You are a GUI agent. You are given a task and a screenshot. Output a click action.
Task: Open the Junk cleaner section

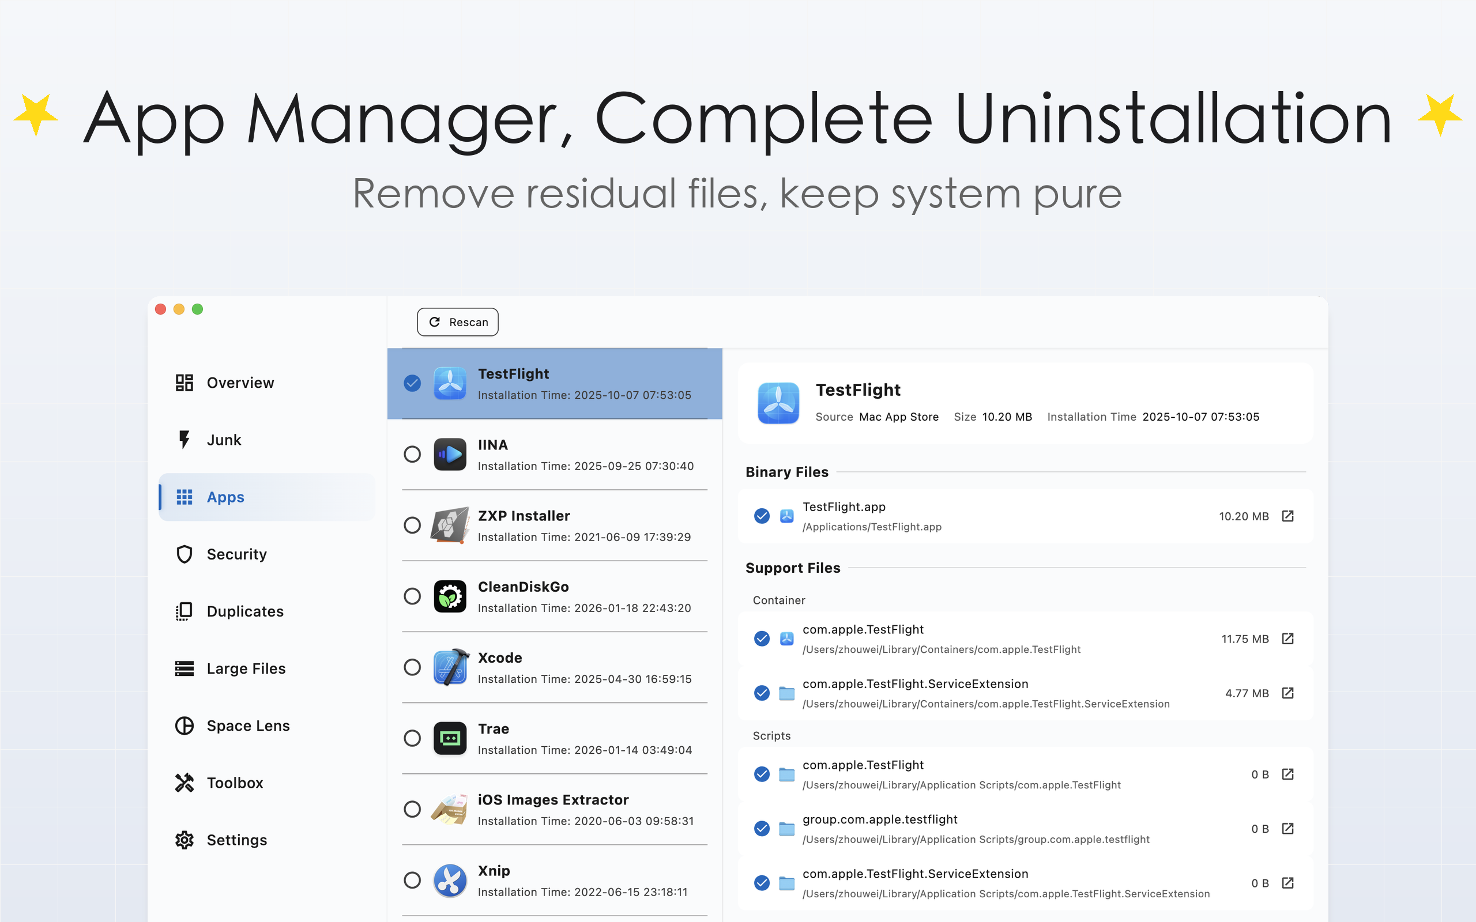tap(223, 440)
